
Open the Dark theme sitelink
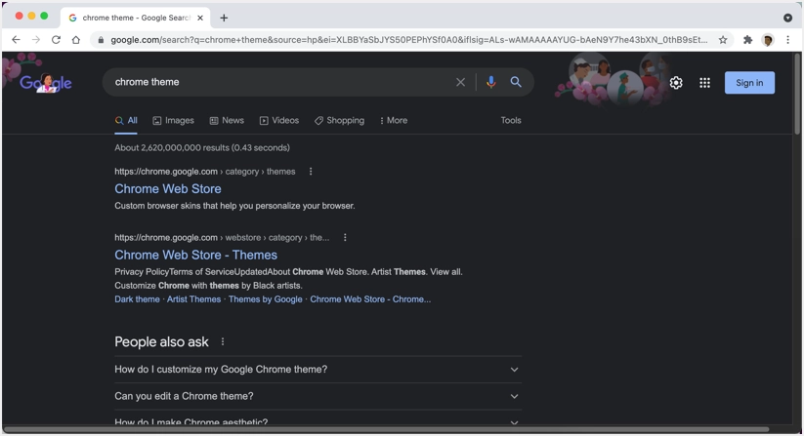pos(137,299)
